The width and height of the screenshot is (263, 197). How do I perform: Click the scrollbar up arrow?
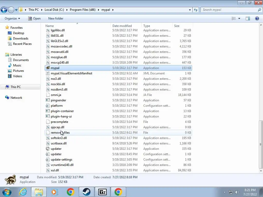(x=261, y=25)
